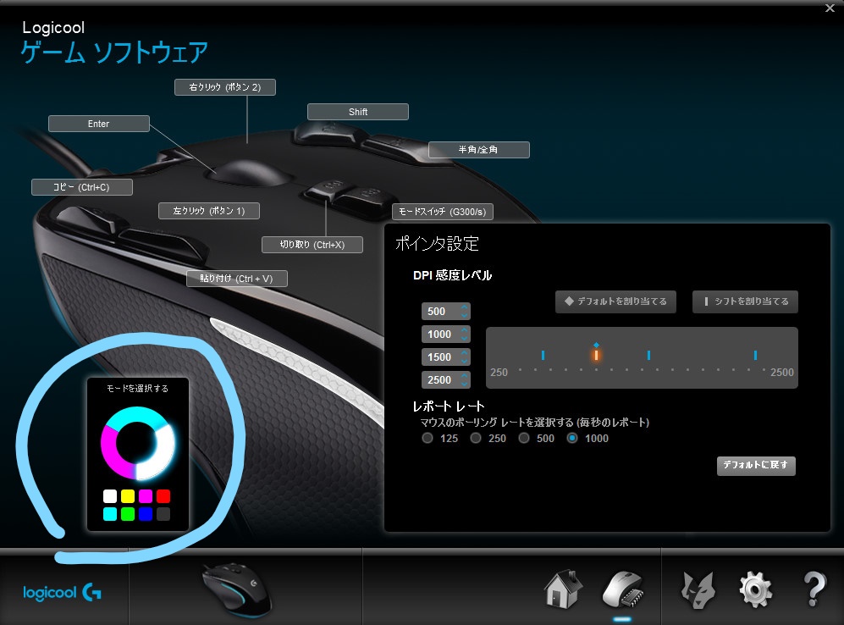Open the settings gear icon
Image resolution: width=844 pixels, height=625 pixels.
tap(756, 589)
